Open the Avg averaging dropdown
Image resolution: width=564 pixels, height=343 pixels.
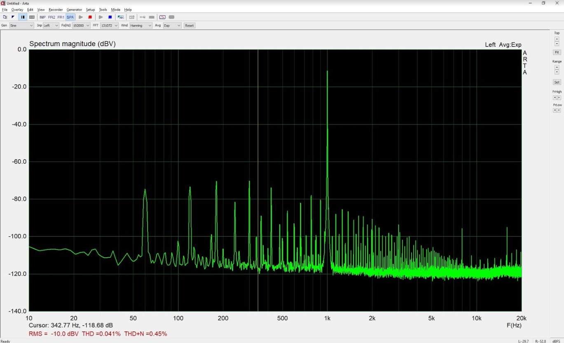pyautogui.click(x=172, y=26)
